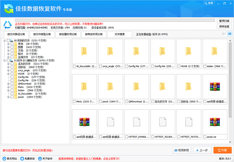Tick the pscs6.rar thumbnail checkbox
Screen dimensions: 234x162
pos(205,137)
